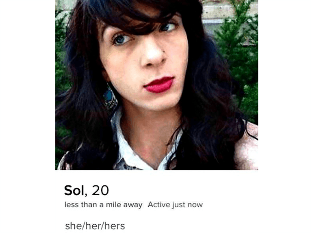Screen dimensions: 311x233
Task: Click the 'less than a mile away' text
Action: coord(104,205)
